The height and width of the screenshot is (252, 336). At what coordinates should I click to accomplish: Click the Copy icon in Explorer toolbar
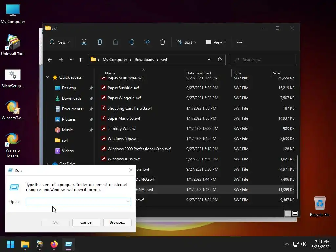pos(100,42)
